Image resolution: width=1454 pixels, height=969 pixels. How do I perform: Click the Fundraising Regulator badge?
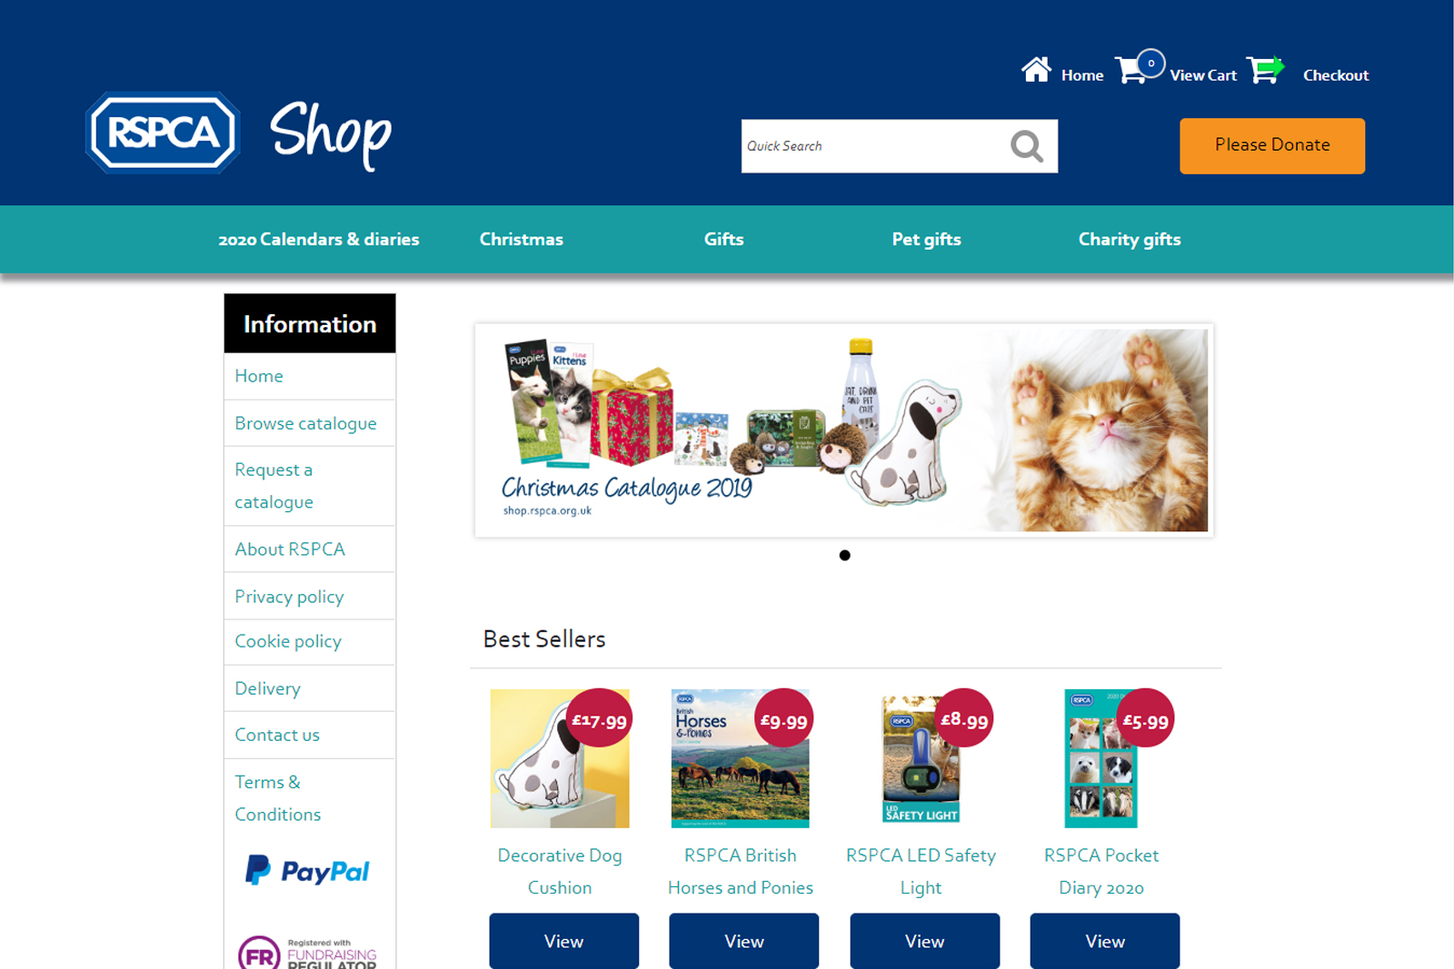307,953
